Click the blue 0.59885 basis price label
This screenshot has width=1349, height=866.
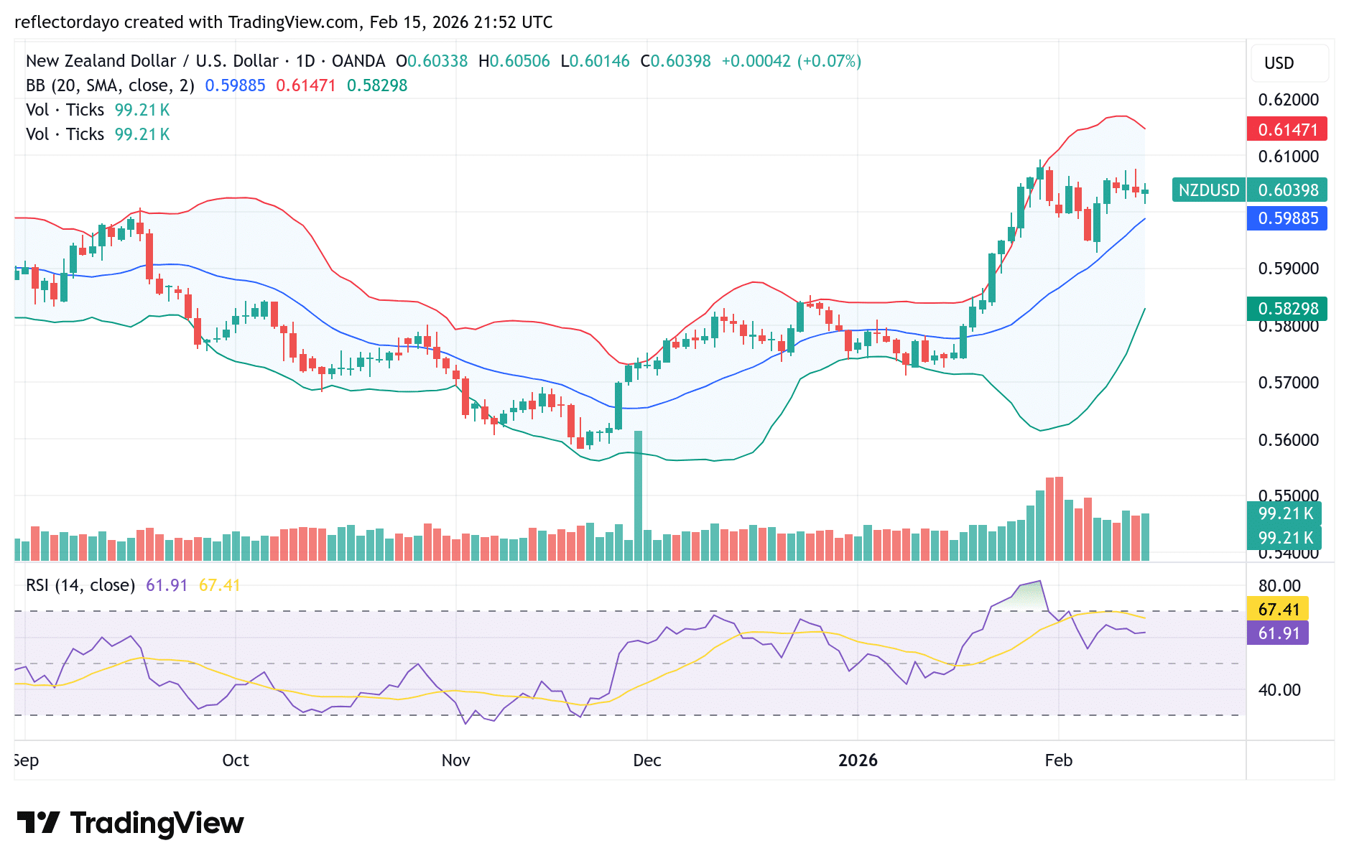pos(1289,220)
